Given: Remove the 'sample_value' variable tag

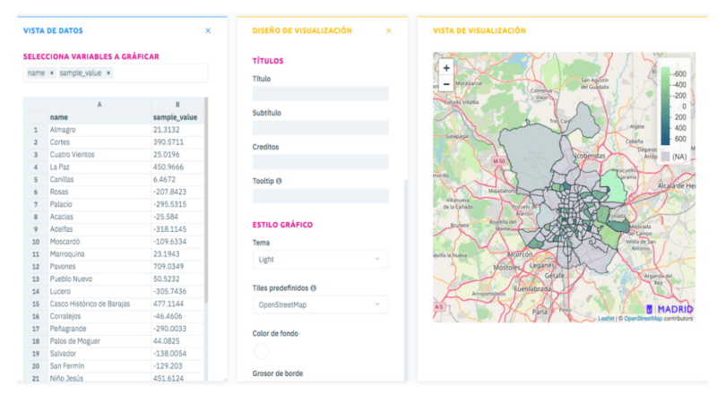Looking at the screenshot, I should 108,73.
